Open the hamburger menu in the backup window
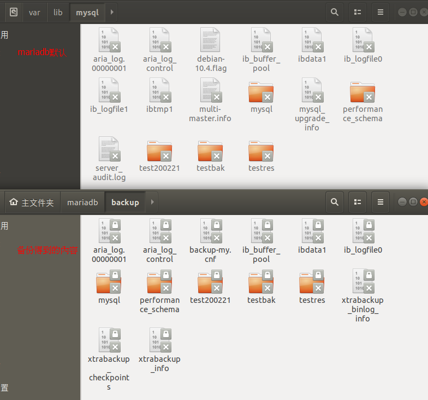The image size is (428, 400). tap(381, 202)
